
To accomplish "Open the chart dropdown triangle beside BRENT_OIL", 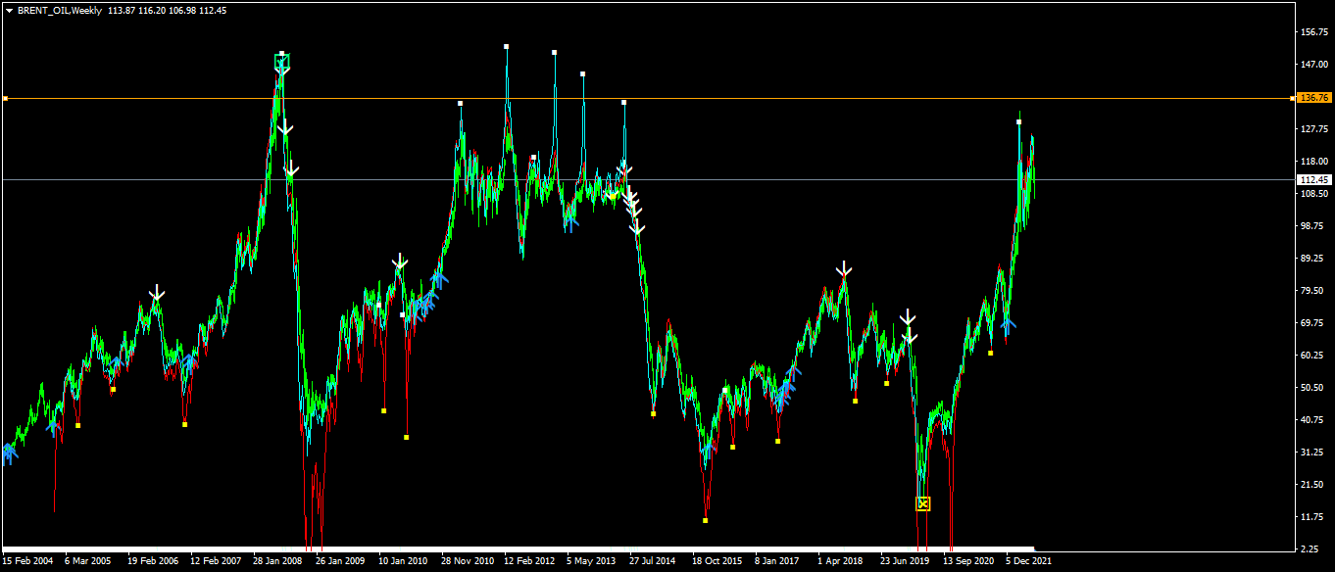I will (x=9, y=11).
